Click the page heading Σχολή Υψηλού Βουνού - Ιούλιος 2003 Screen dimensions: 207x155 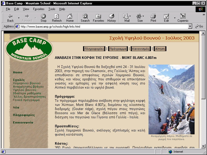pos(152,38)
